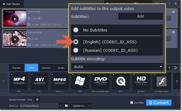Show more formats with right chevron
Image resolution: width=182 pixels, height=111 pixels.
pyautogui.click(x=177, y=81)
